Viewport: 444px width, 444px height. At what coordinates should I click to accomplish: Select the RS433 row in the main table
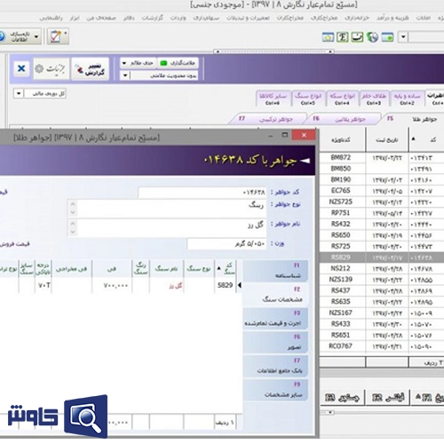pos(382,324)
